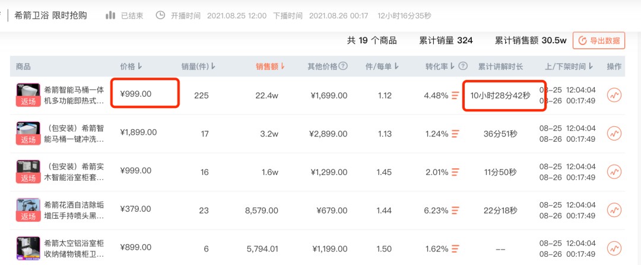The width and height of the screenshot is (641, 265).
Task: Click explanation duration 36分51秒
Action: [x=500, y=134]
